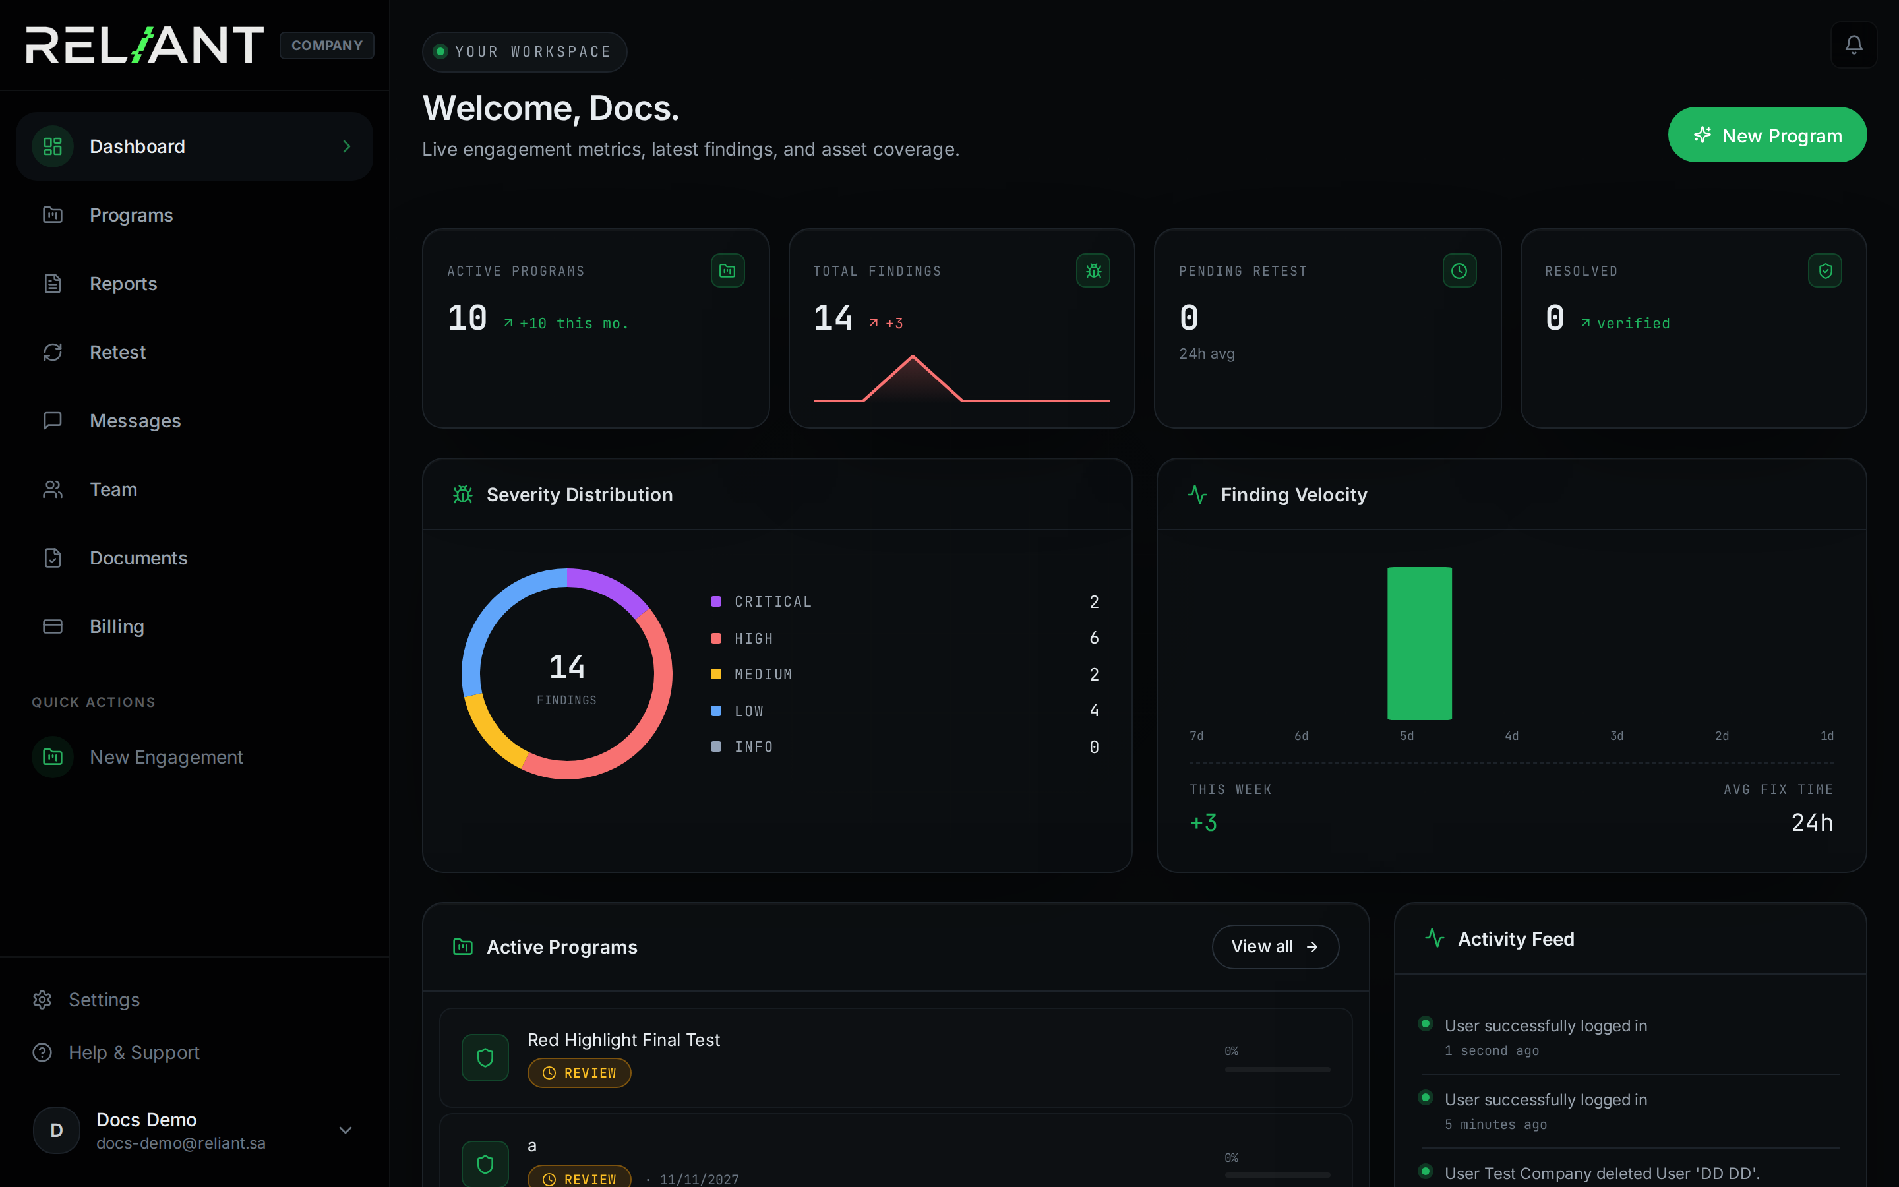Click the New Engagement green folder icon
The height and width of the screenshot is (1187, 1899).
[53, 757]
